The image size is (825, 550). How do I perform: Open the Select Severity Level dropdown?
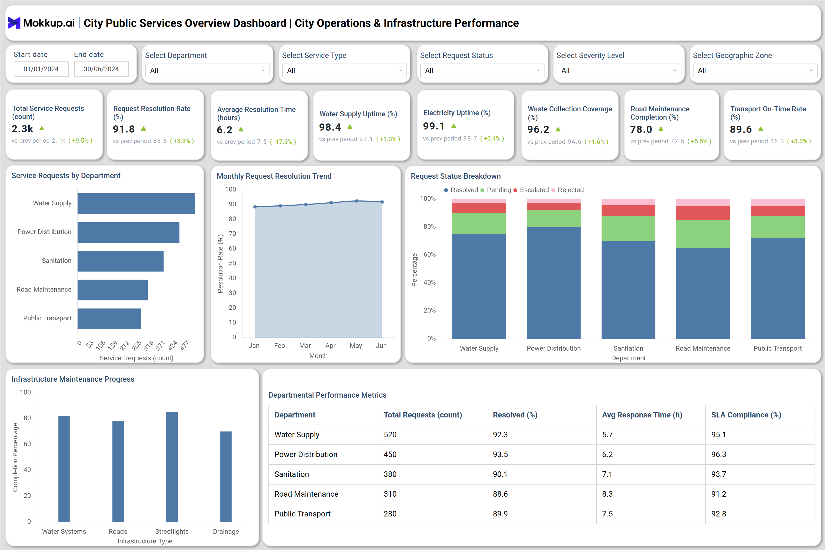point(619,70)
